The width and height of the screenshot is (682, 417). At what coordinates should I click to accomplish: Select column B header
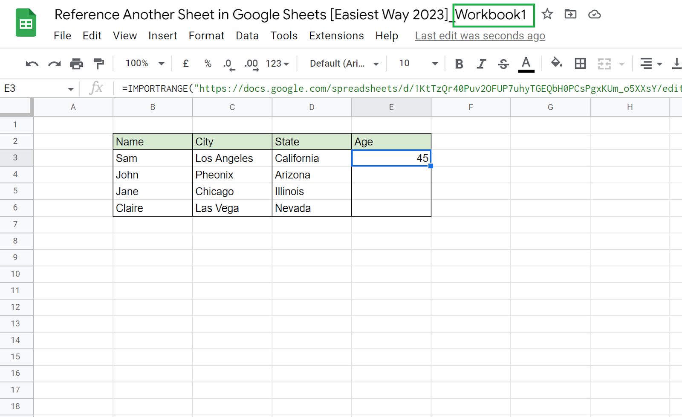[153, 107]
